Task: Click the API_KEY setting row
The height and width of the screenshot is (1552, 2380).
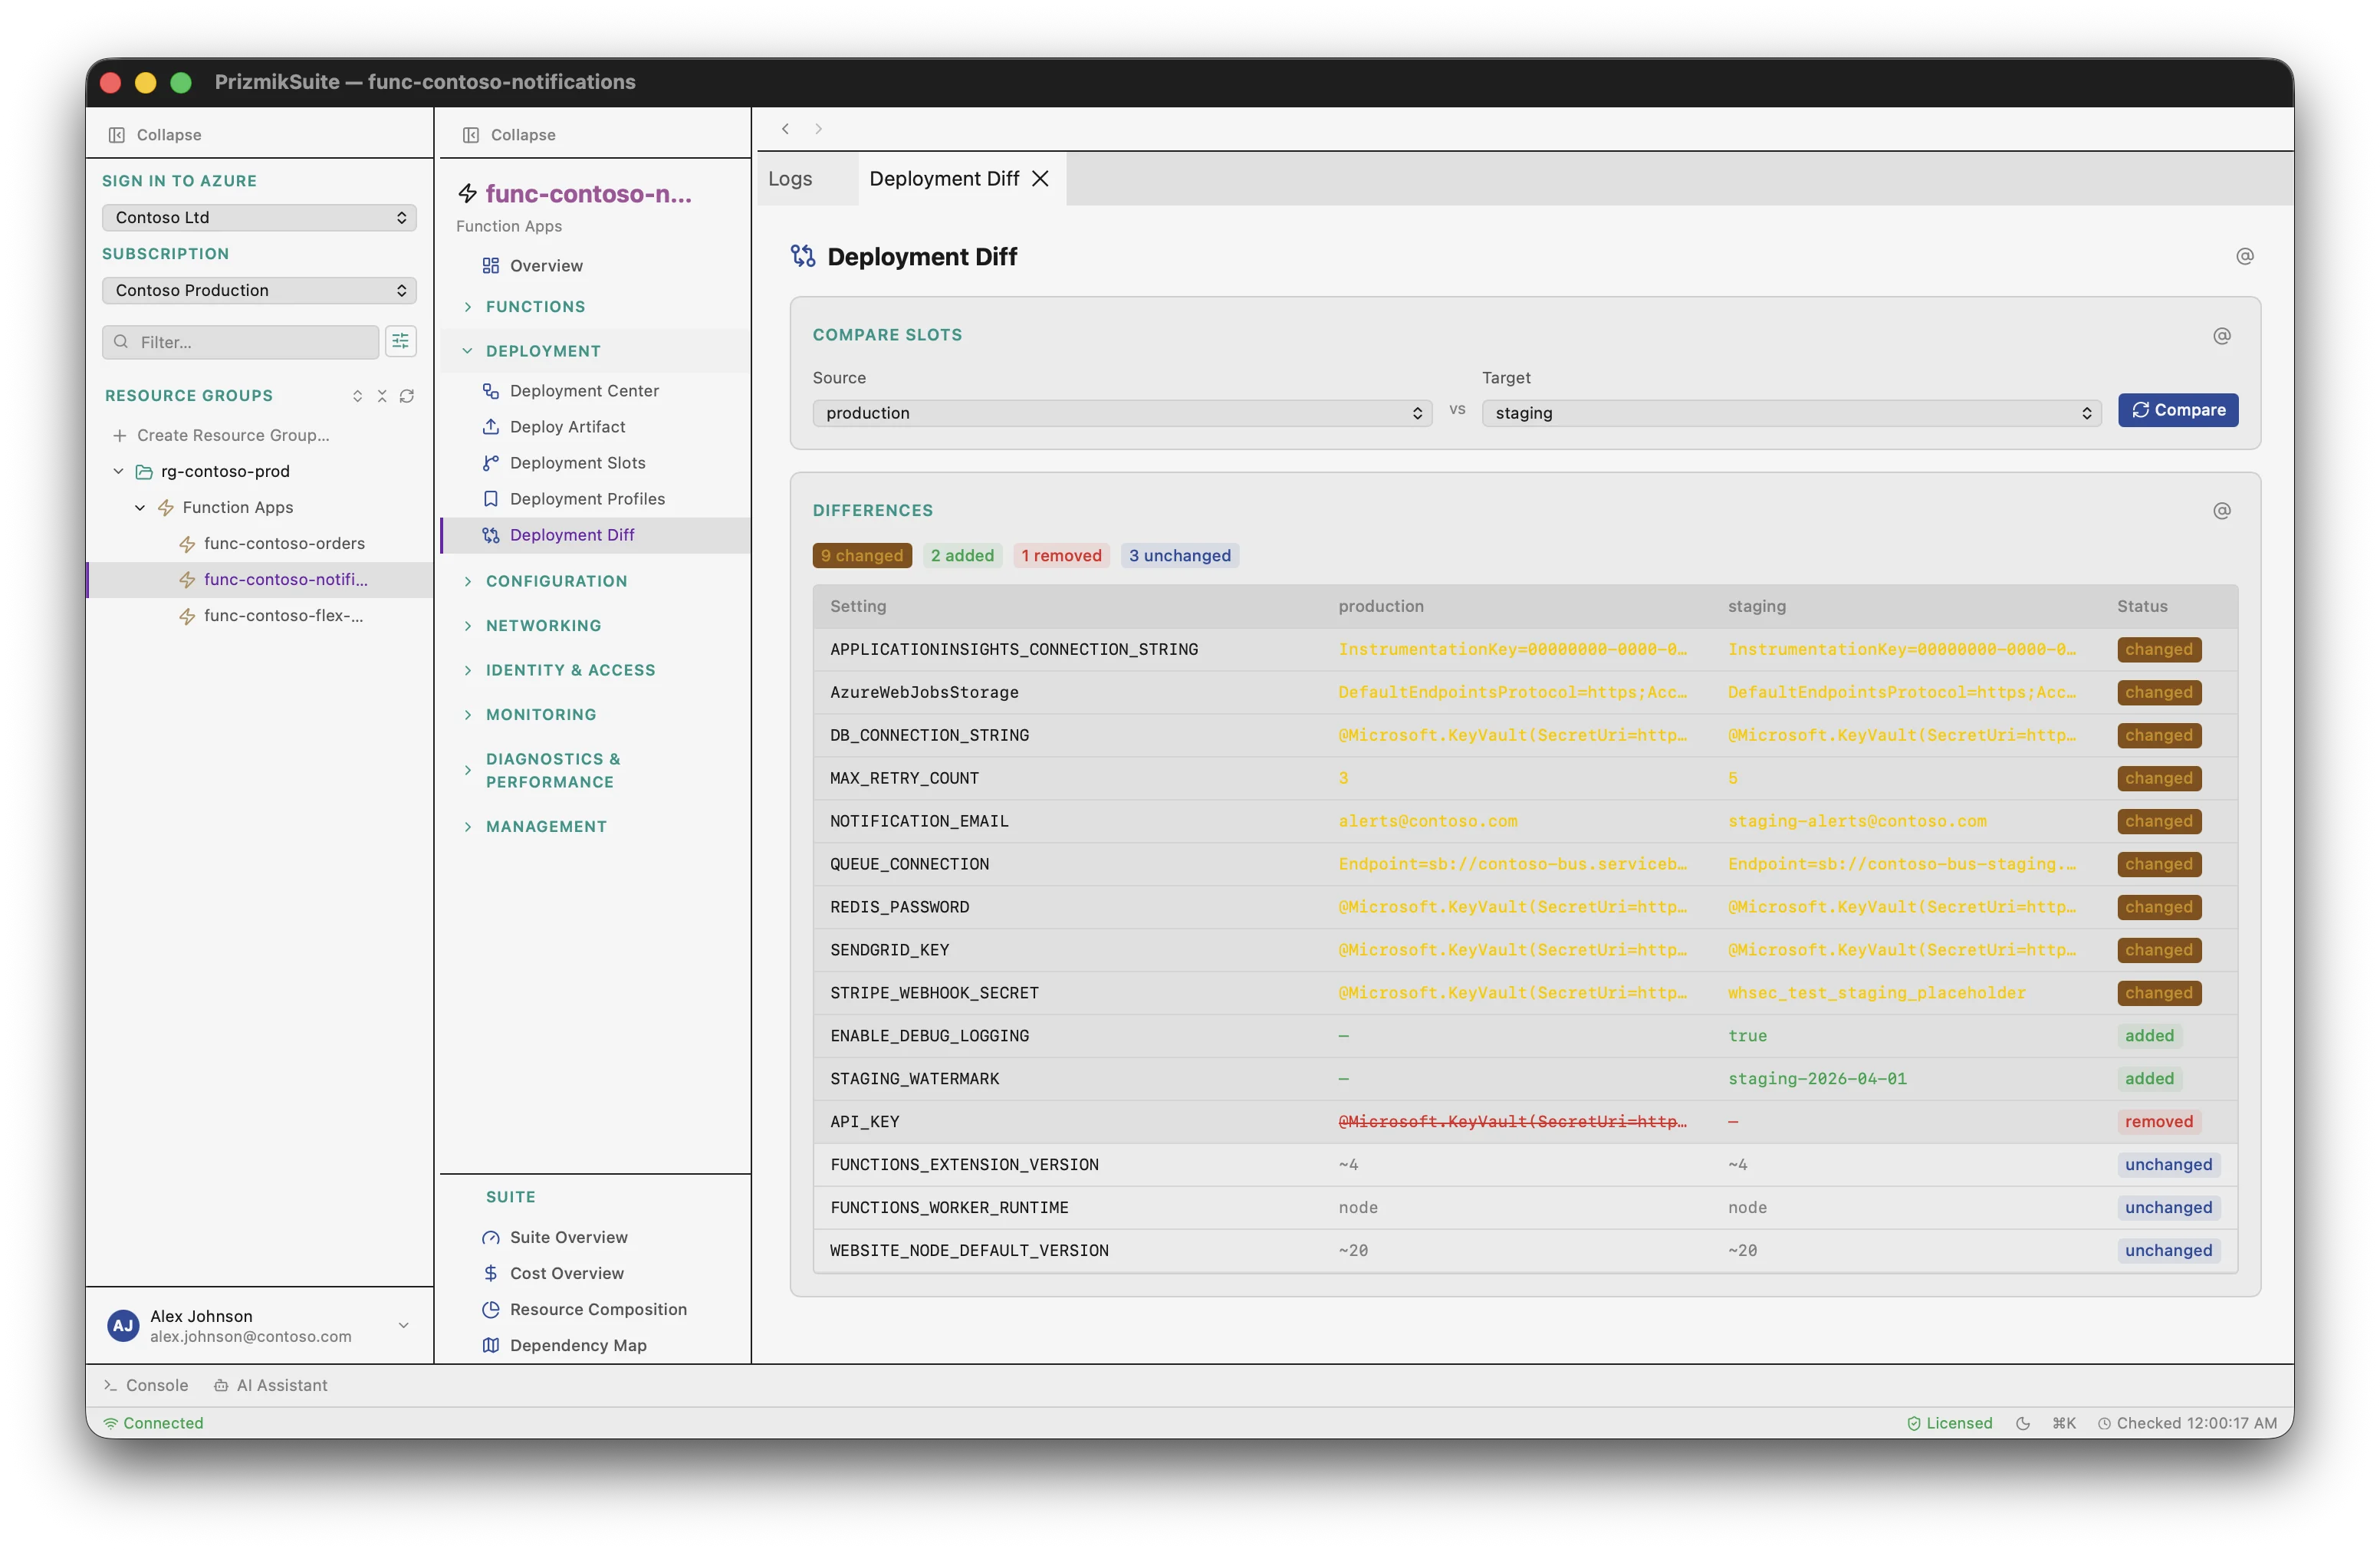Action: pyautogui.click(x=1525, y=1122)
